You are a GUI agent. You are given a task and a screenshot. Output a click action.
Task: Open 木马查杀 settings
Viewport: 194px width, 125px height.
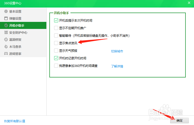pos(23,47)
